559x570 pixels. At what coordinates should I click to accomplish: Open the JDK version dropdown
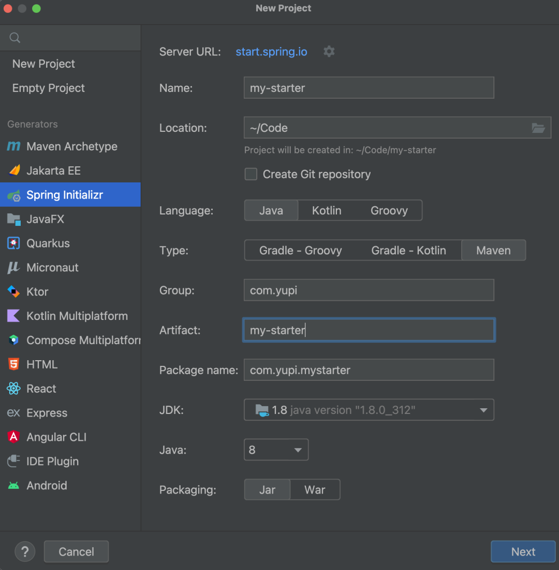tap(483, 410)
